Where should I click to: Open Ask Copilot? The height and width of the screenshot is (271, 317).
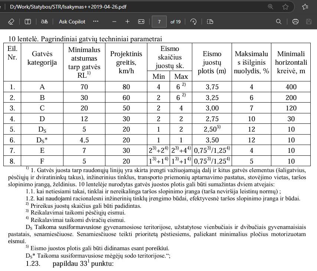point(72,22)
